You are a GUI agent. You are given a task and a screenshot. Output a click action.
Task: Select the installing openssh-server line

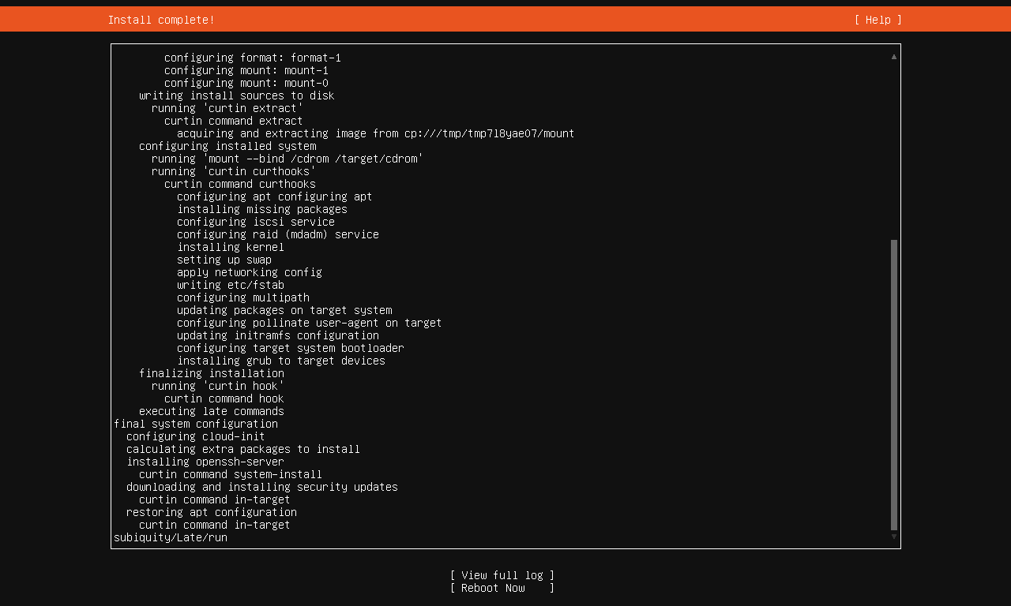tap(204, 461)
